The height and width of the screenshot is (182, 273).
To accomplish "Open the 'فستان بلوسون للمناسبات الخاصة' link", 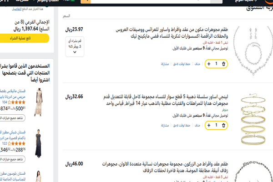I will point(13,176).
